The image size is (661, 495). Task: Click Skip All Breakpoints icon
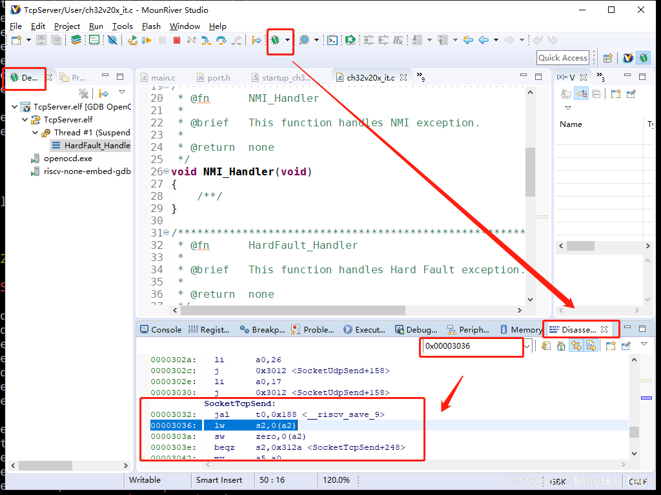coord(112,40)
